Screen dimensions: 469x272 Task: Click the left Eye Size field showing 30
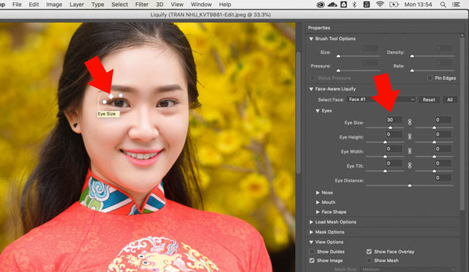point(394,120)
